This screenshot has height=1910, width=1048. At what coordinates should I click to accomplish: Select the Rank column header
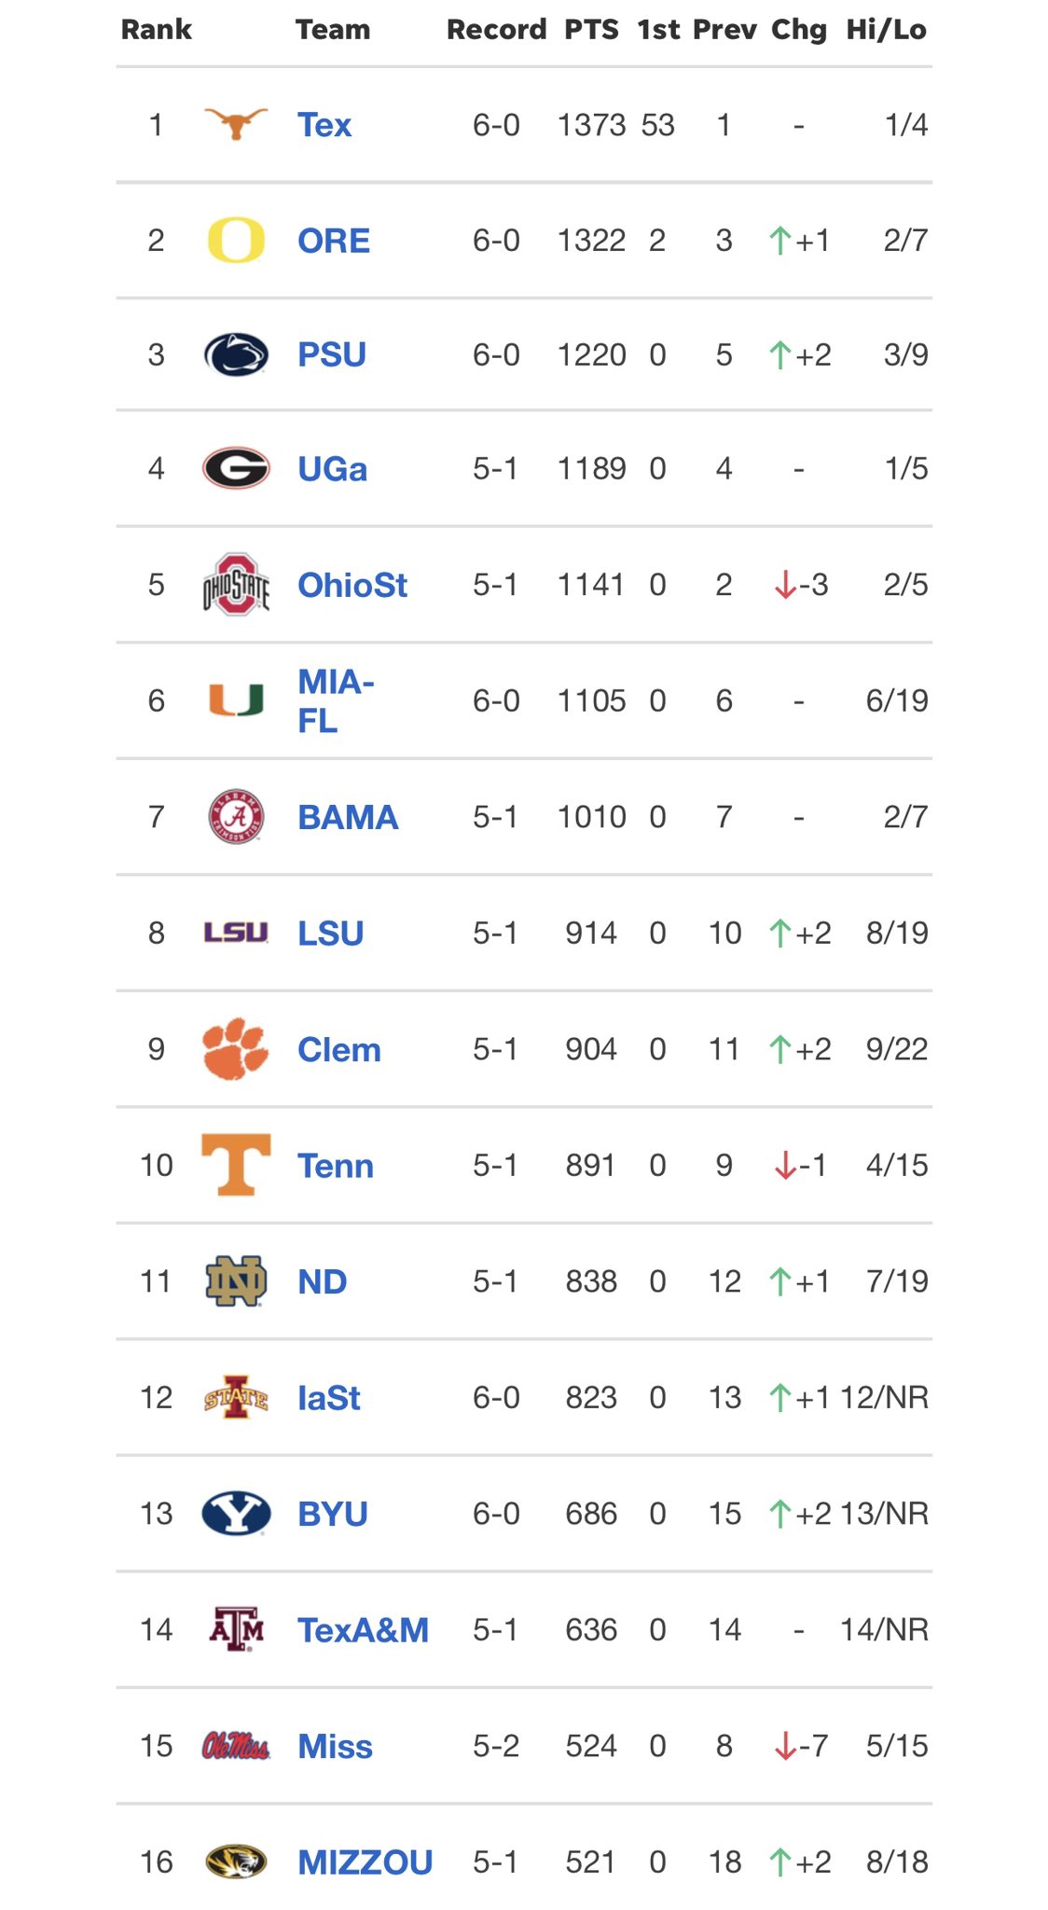156,30
